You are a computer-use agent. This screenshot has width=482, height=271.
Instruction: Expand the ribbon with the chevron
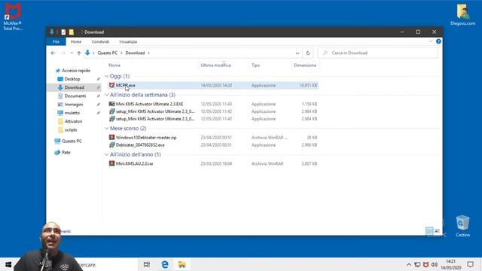click(x=430, y=41)
